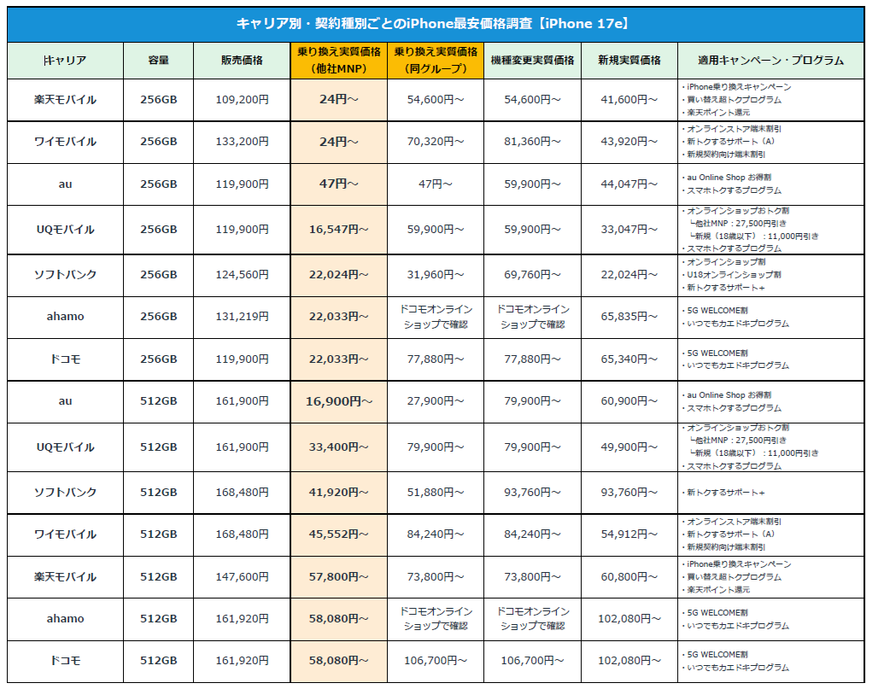Click the ワイモバイル 256GB 24円〜 price cell

click(x=339, y=143)
